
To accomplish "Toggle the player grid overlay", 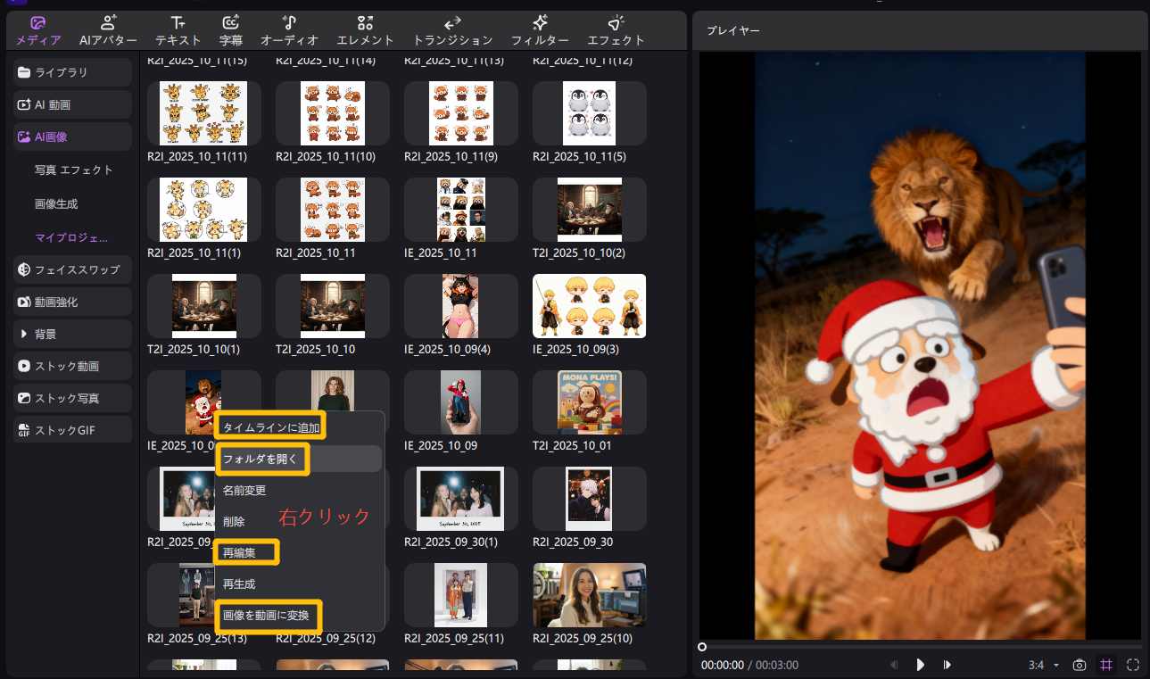I will click(1106, 665).
